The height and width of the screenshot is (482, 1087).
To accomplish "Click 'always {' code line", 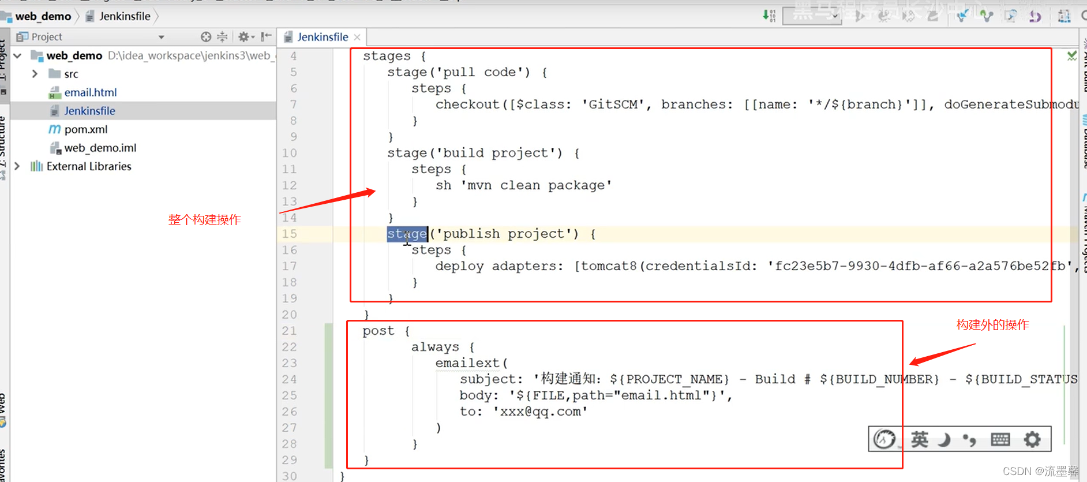I will click(443, 347).
